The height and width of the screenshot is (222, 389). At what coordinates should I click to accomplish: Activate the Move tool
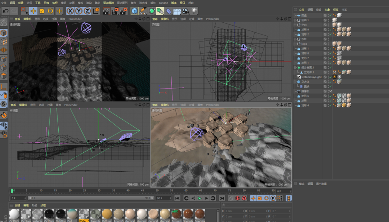(x=33, y=11)
